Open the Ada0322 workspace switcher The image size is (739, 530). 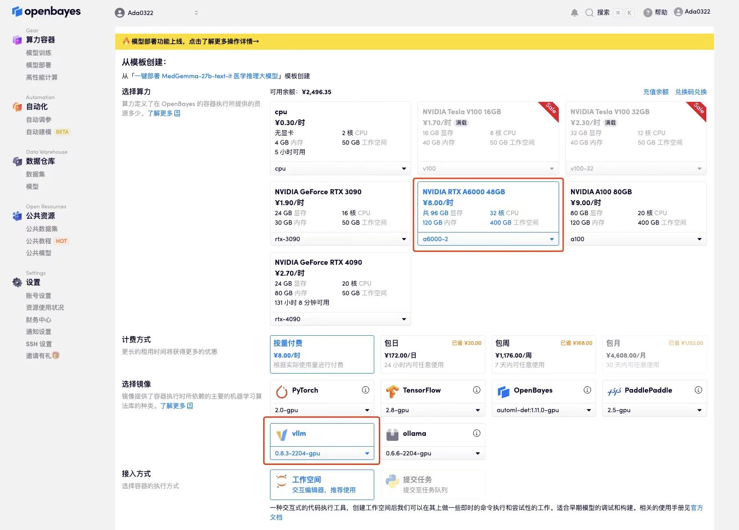click(157, 13)
